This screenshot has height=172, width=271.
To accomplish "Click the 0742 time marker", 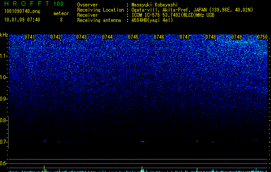I will coord(56,37).
